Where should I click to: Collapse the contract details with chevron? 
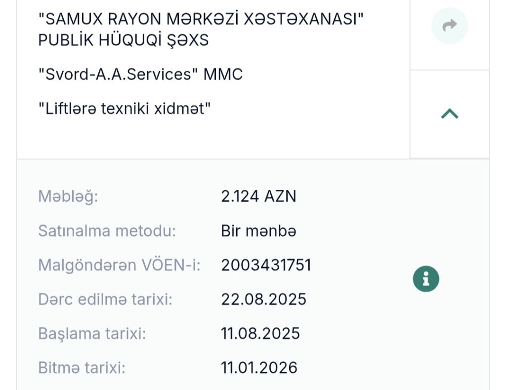point(450,114)
